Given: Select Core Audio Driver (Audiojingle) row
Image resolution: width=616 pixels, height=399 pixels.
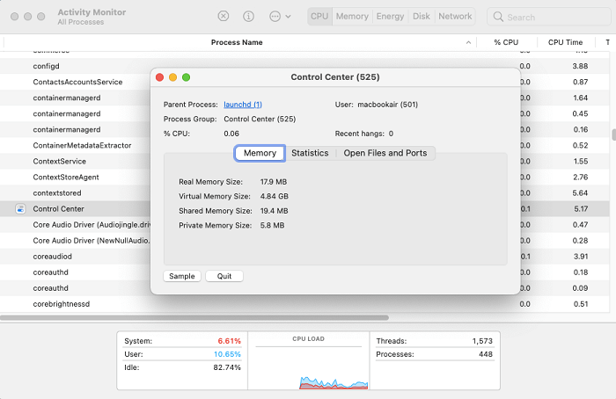Looking at the screenshot, I should [92, 225].
